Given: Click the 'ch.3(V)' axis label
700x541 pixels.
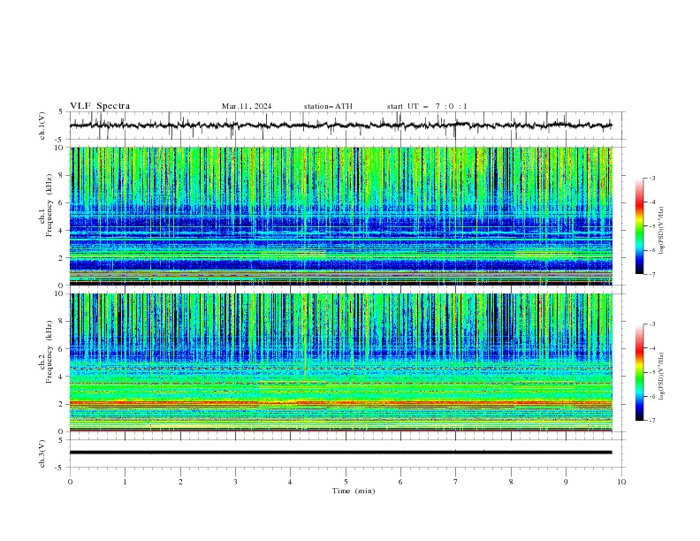Looking at the screenshot, I should click(x=42, y=453).
